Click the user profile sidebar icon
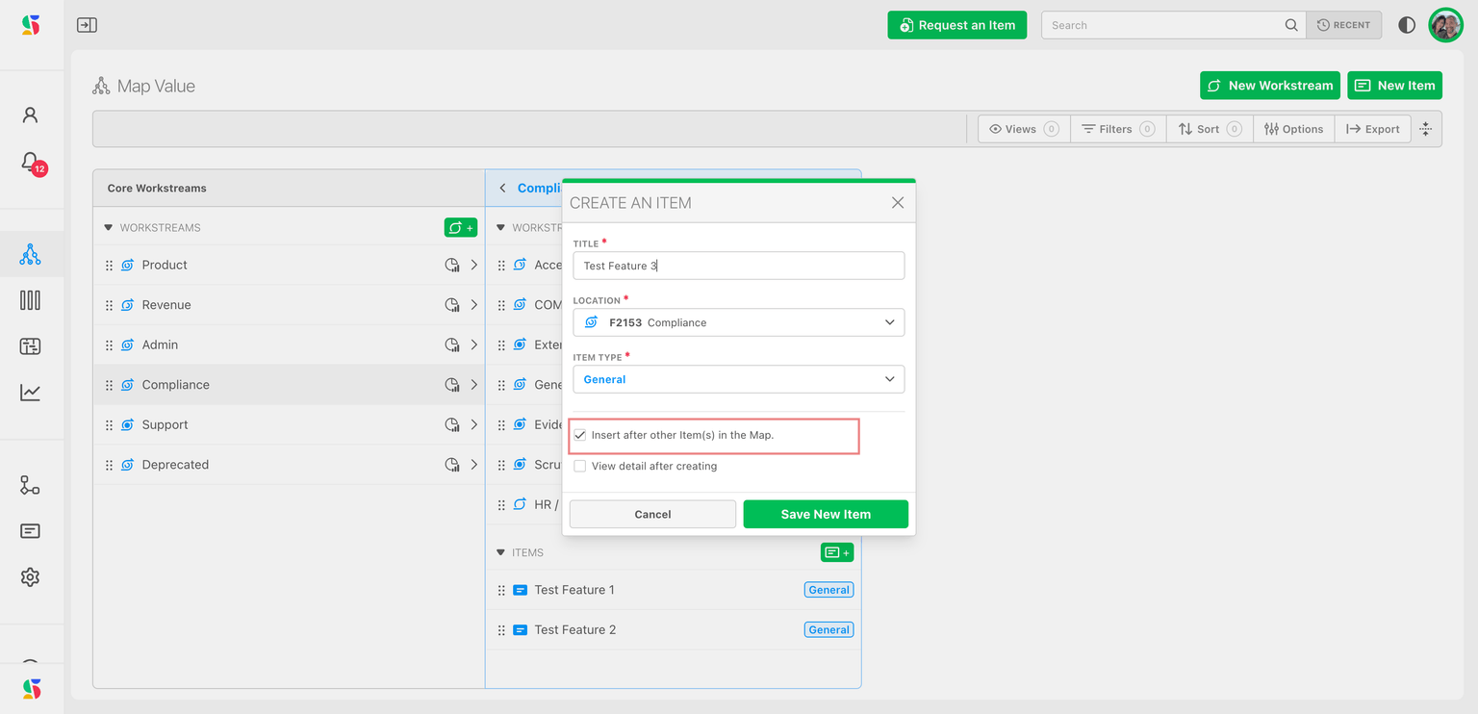Image resolution: width=1478 pixels, height=714 pixels. [30, 115]
